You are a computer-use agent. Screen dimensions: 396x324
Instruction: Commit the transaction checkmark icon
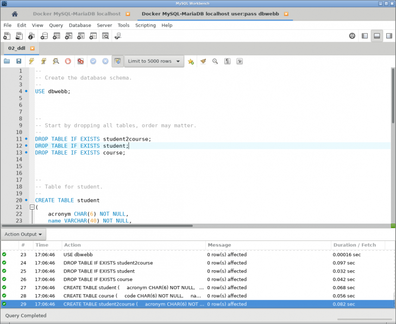point(93,61)
